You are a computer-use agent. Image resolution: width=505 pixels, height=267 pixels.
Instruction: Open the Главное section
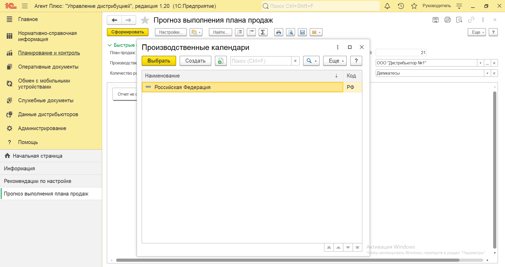coord(28,19)
